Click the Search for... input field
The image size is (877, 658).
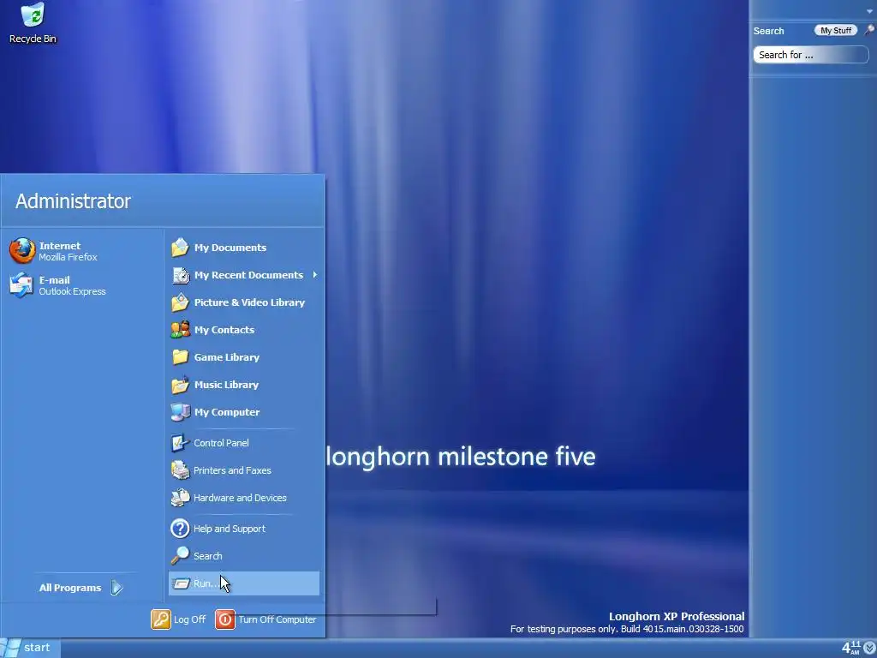(810, 55)
